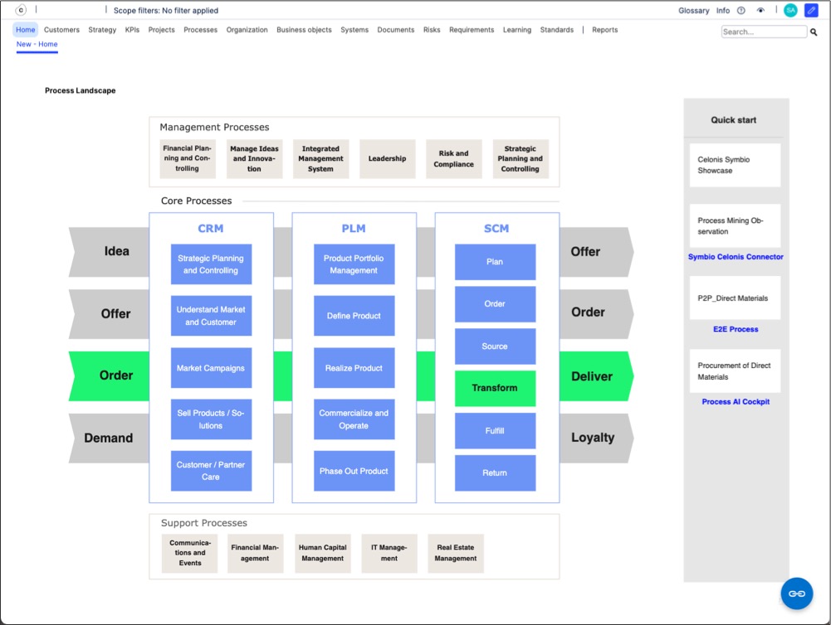Open SCM Fulfill process

click(495, 431)
